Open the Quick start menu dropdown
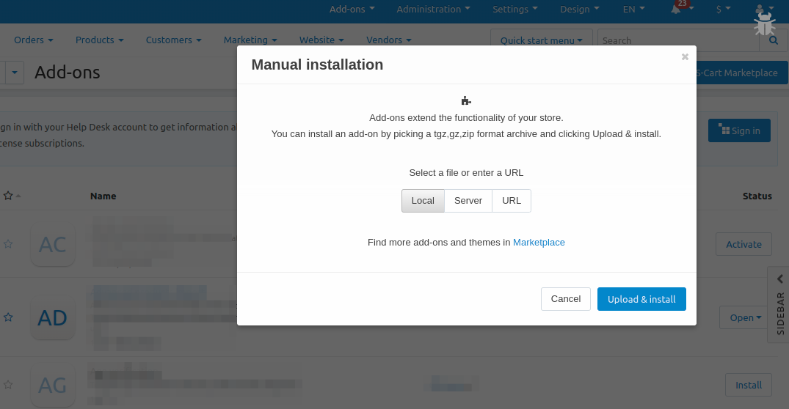This screenshot has width=789, height=409. tap(541, 41)
